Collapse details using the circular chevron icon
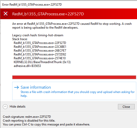 (5, 107)
